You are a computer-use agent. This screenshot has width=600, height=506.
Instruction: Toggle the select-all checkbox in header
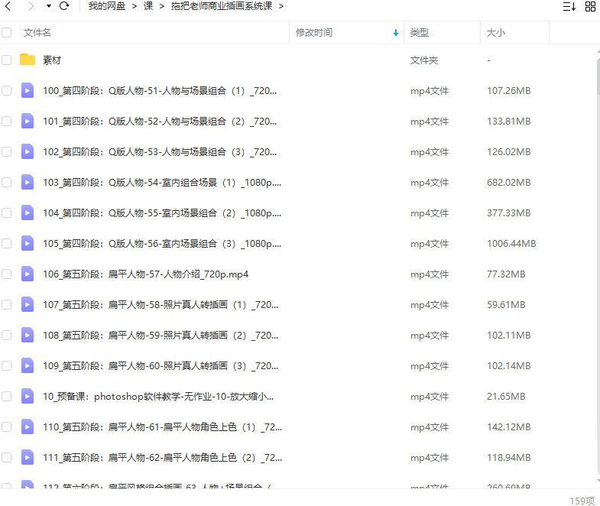(7, 33)
